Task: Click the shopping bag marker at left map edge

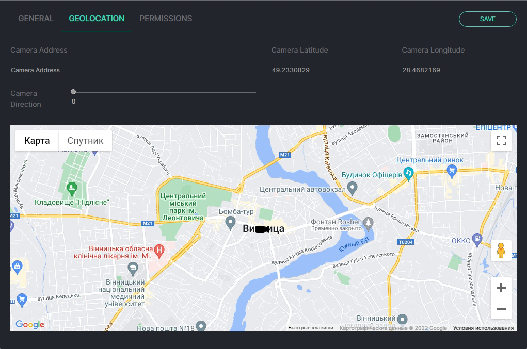Action: pyautogui.click(x=17, y=267)
